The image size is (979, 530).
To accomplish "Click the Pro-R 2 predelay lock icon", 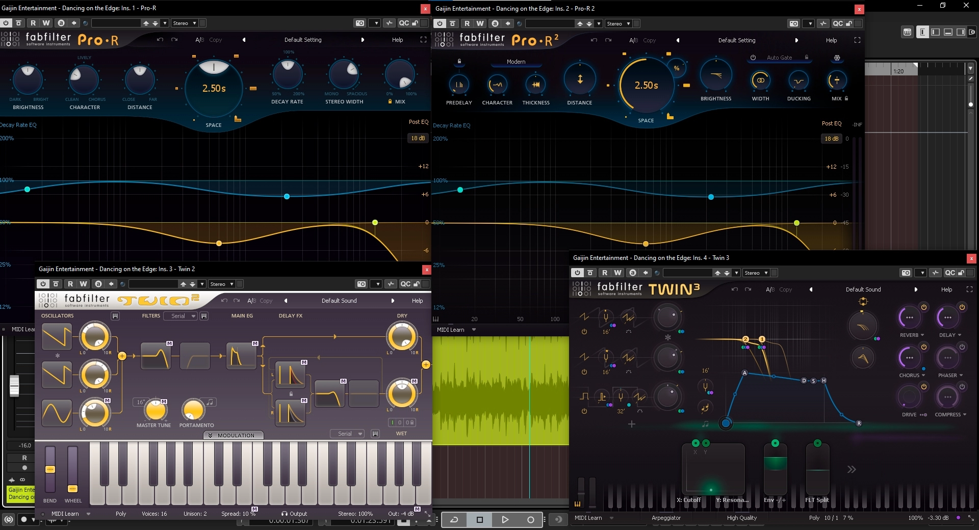I will tap(459, 61).
